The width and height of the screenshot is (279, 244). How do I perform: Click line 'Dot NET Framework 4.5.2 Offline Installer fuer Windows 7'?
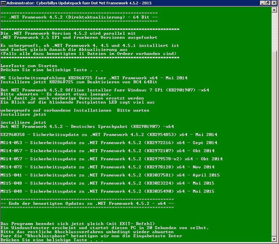pos(105,90)
